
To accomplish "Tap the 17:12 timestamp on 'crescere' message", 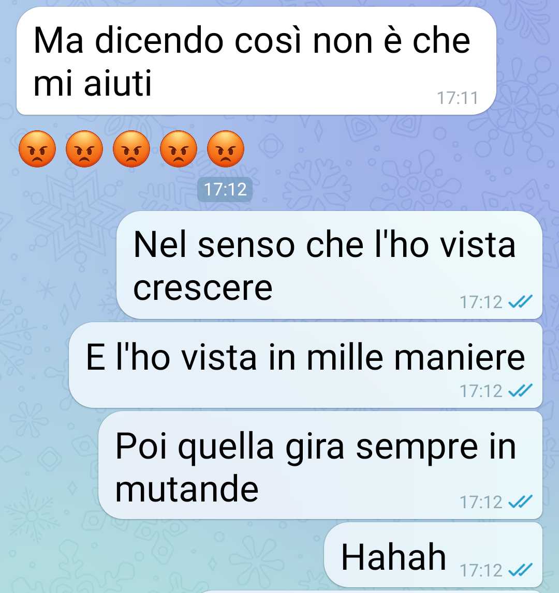I will coord(481,302).
